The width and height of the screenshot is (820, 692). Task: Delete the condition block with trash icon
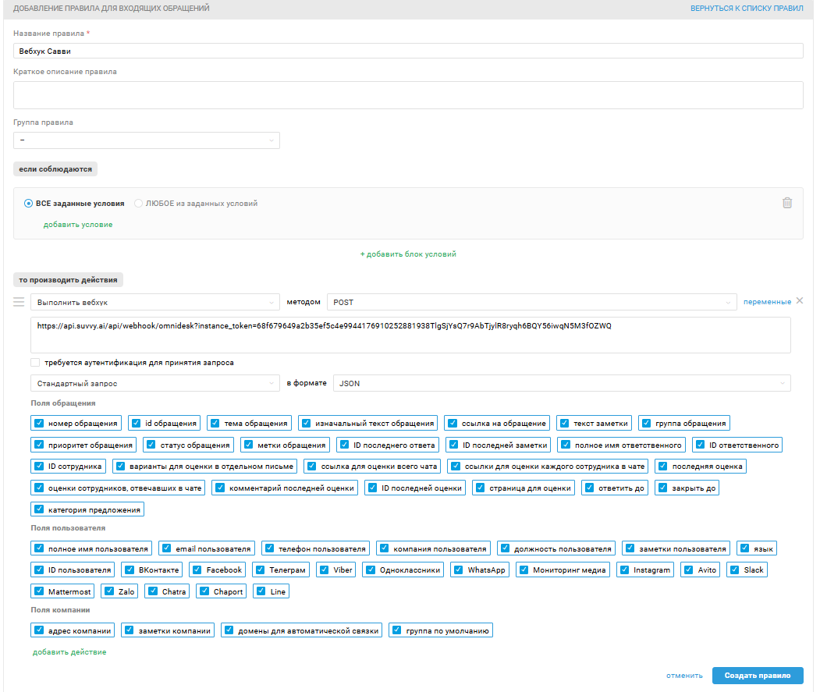click(x=786, y=203)
